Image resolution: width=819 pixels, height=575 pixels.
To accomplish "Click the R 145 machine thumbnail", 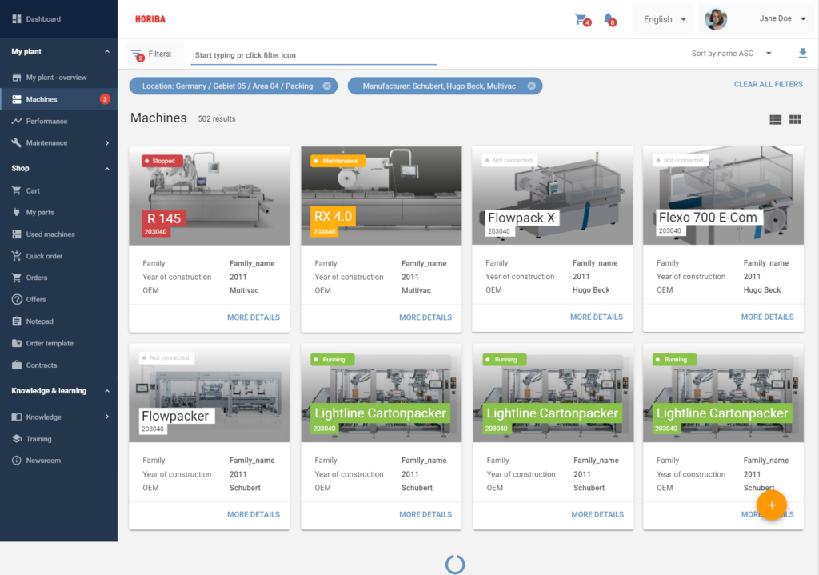I will tap(209, 195).
